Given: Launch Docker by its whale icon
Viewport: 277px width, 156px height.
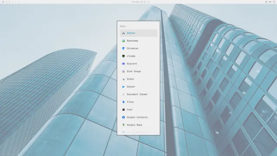Looking at the screenshot, I should pos(123,87).
